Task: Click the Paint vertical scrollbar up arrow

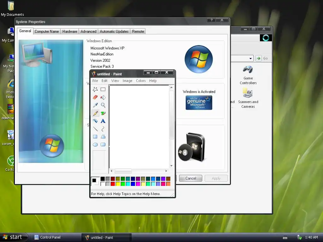Action: [171, 88]
